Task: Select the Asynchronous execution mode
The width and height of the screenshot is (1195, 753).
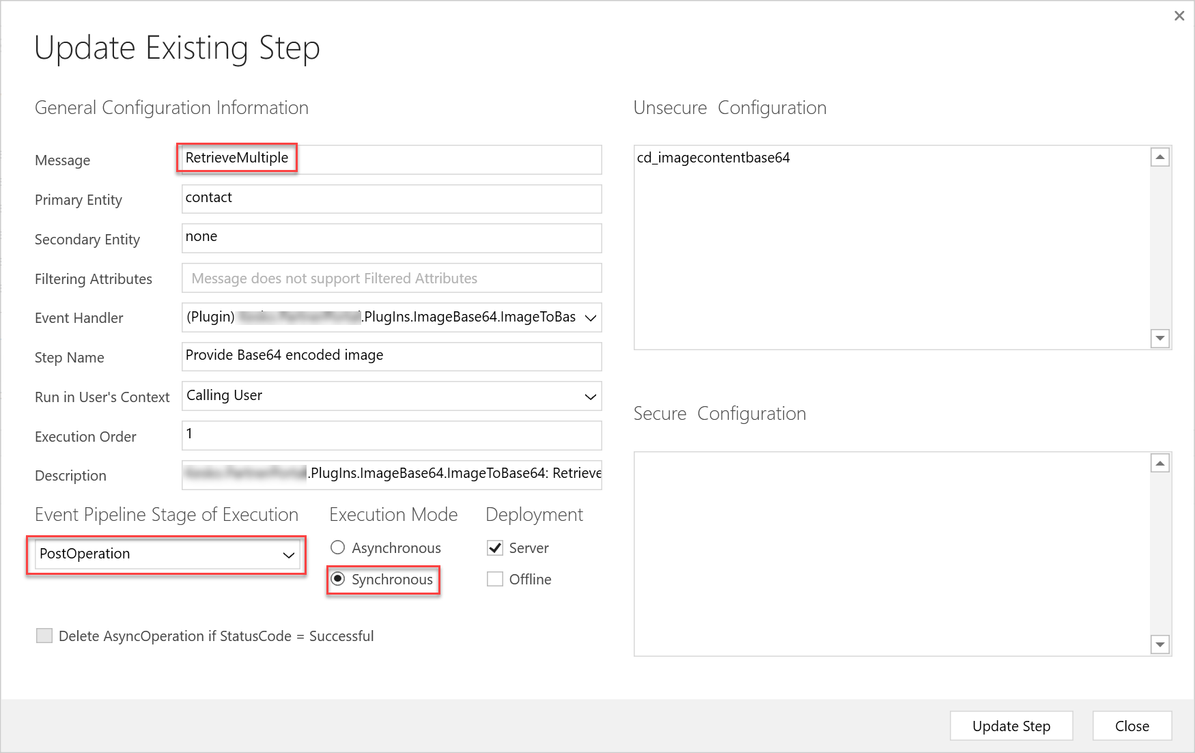Action: 338,548
